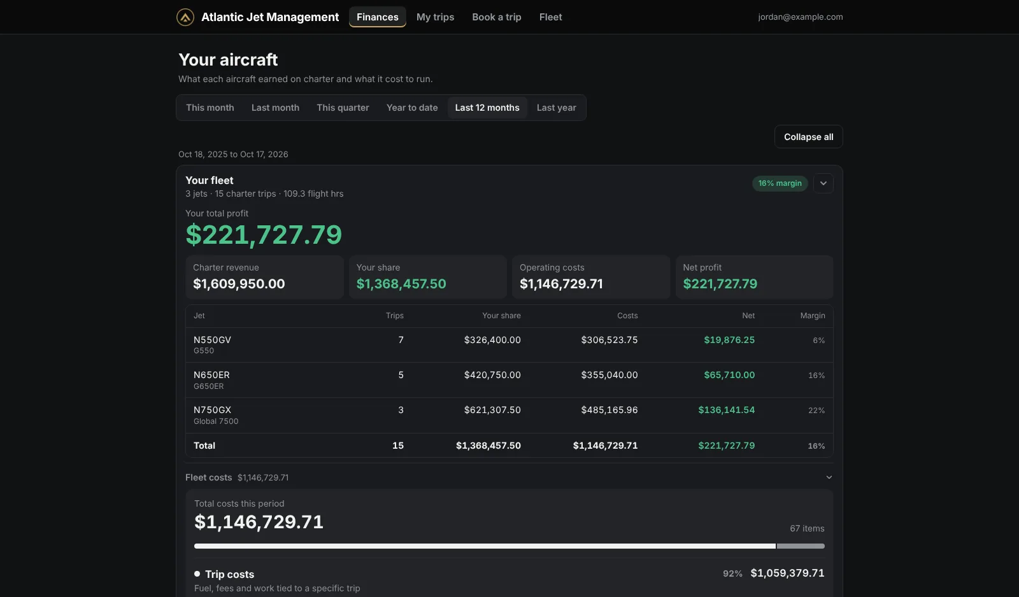Image resolution: width=1019 pixels, height=597 pixels.
Task: Click the $485,165.96 costs cell
Action: (609, 410)
